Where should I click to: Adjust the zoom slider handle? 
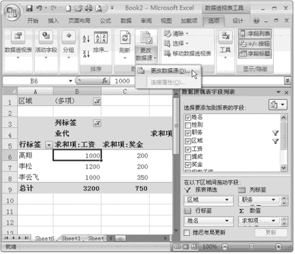pos(251,247)
